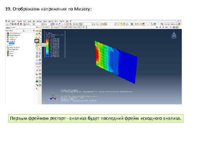
Task: Click the viewport frame icon in toolbox
Action: pyautogui.click(x=37, y=63)
